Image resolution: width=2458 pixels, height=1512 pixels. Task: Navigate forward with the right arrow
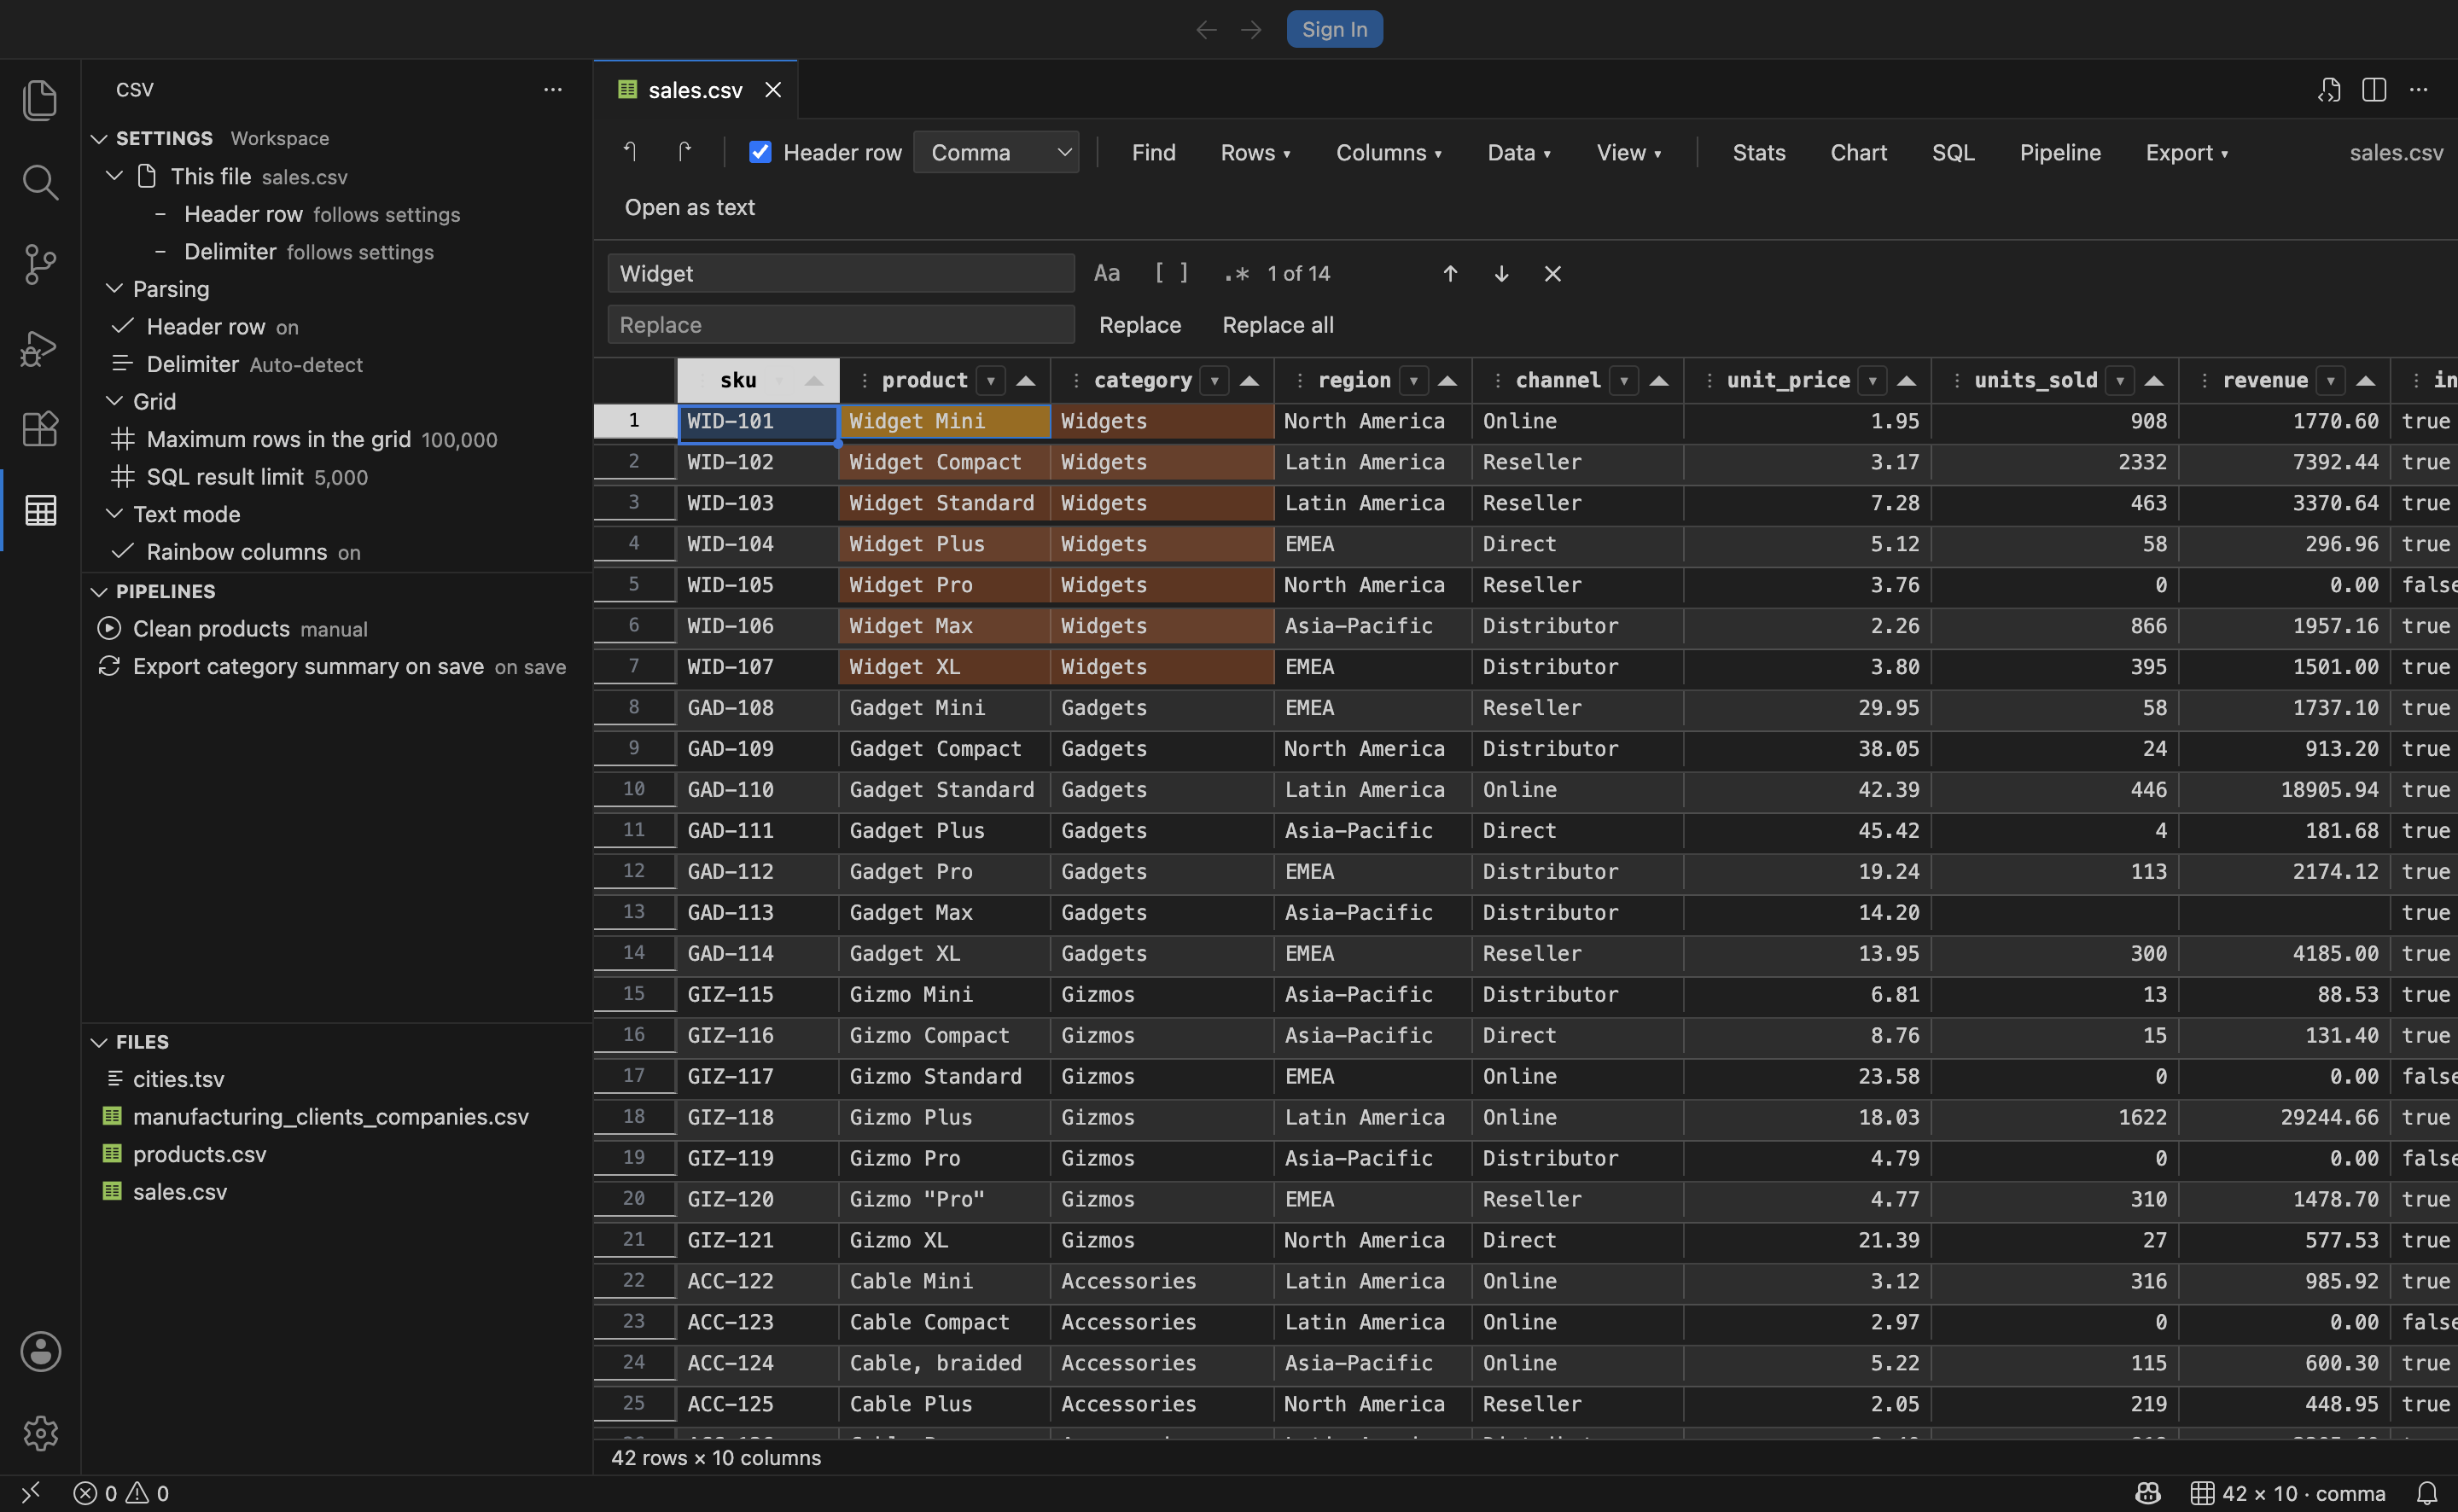point(1251,29)
